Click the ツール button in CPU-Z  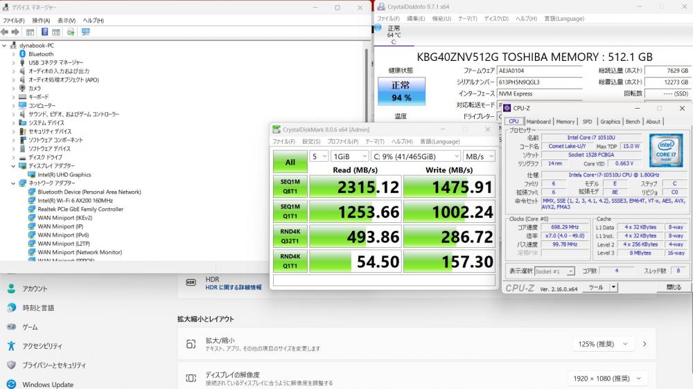pos(596,287)
